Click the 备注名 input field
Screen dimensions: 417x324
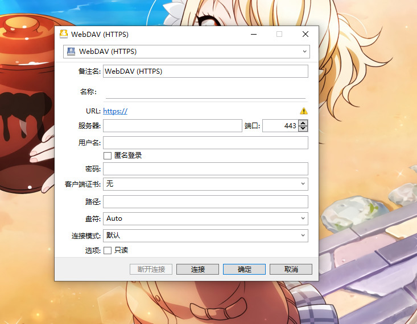click(x=205, y=71)
